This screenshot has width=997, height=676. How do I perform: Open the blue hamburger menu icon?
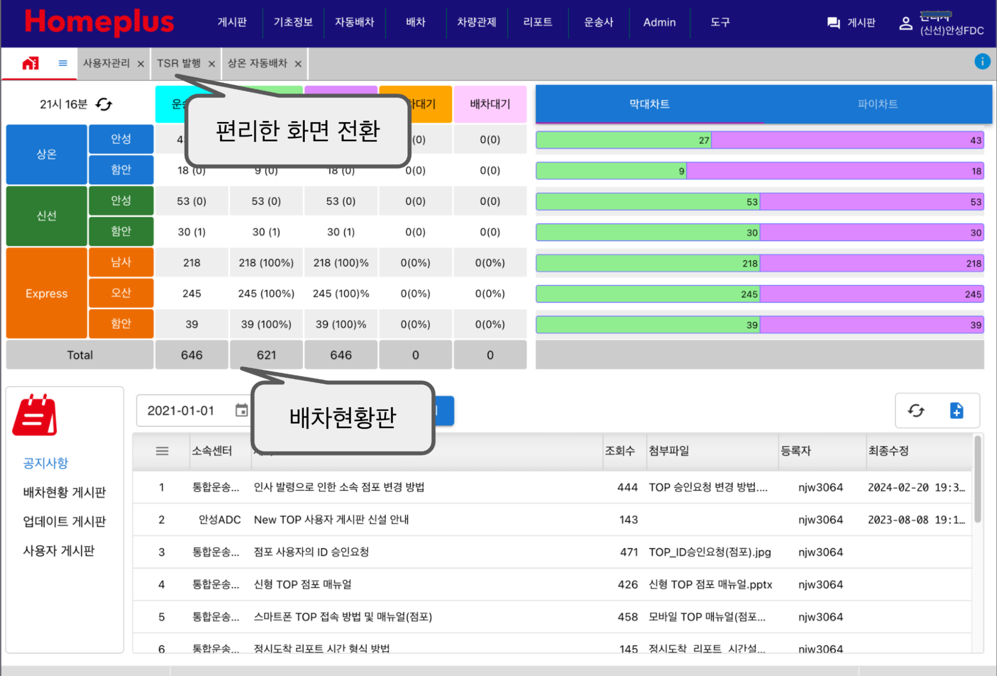(63, 63)
